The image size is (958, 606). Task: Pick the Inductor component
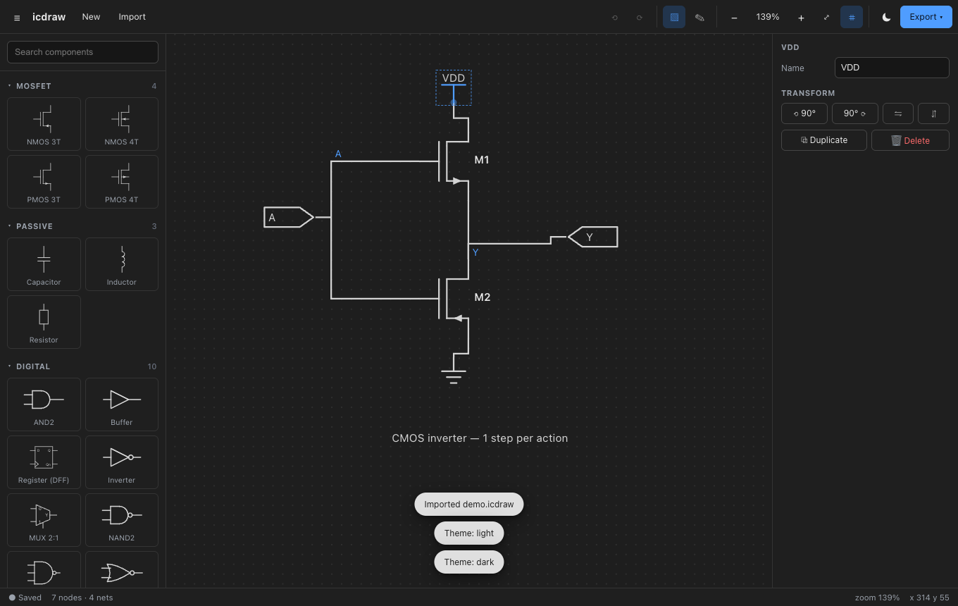122,264
